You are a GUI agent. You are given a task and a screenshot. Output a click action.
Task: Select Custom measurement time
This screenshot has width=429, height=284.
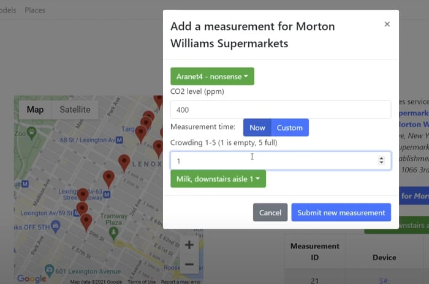[x=290, y=128]
